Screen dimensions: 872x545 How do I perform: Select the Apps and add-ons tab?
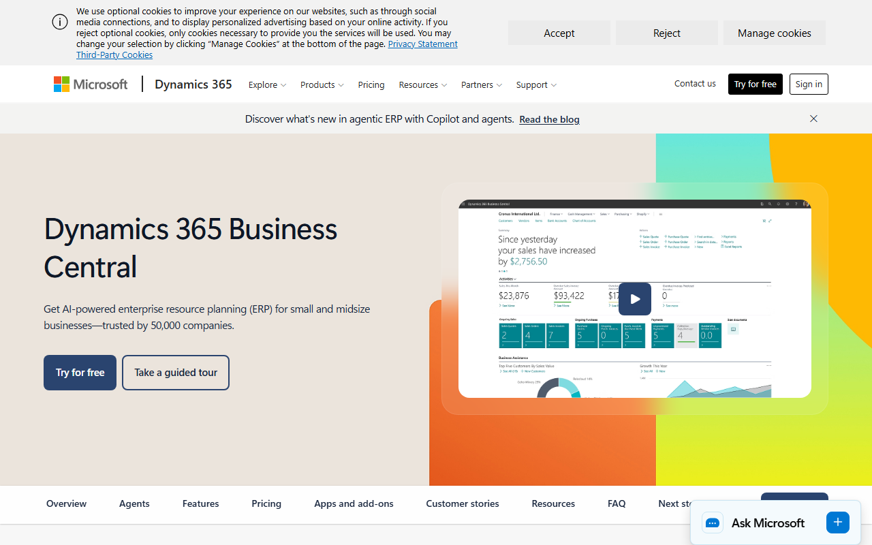tap(354, 503)
